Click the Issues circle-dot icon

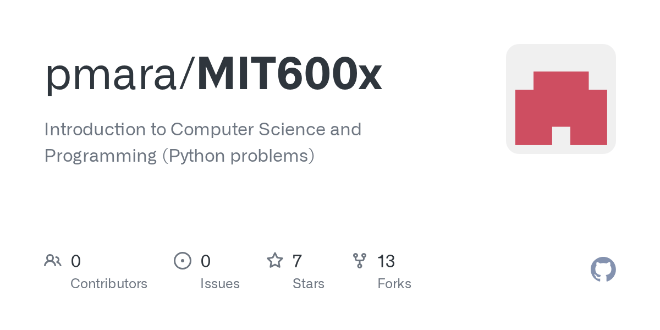[183, 261]
